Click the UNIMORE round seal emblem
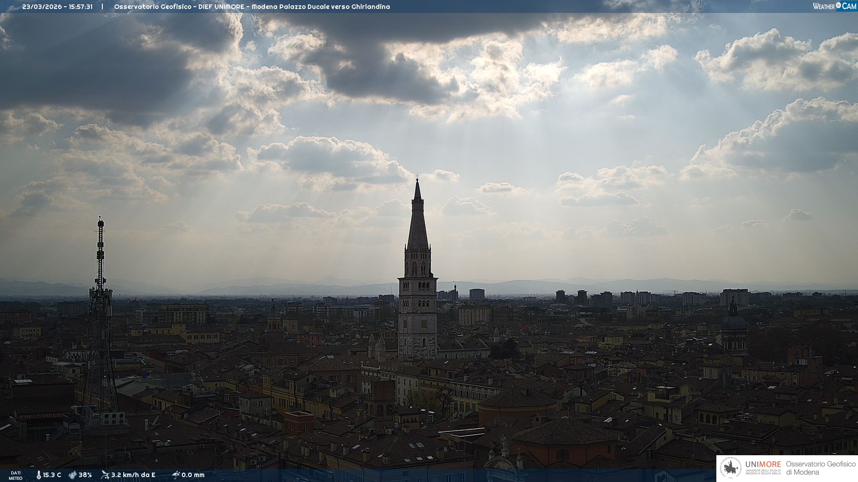 coord(731,468)
